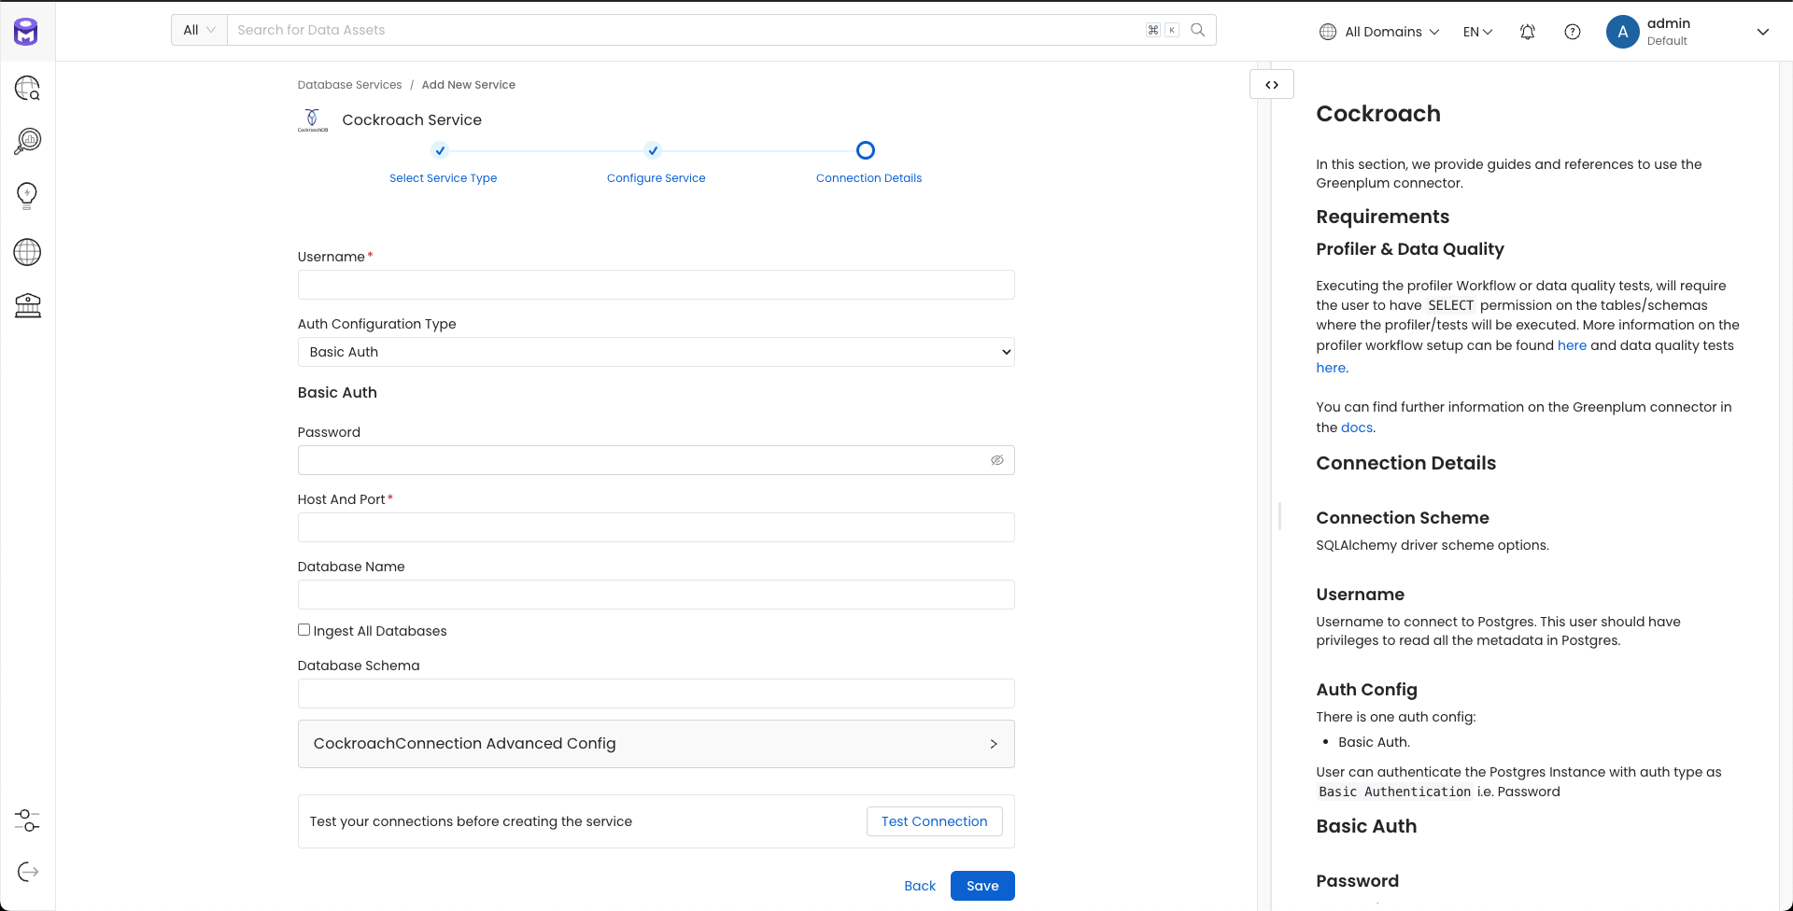This screenshot has height=911, width=1793.
Task: Open Settings via the sliders icon
Action: [x=27, y=820]
